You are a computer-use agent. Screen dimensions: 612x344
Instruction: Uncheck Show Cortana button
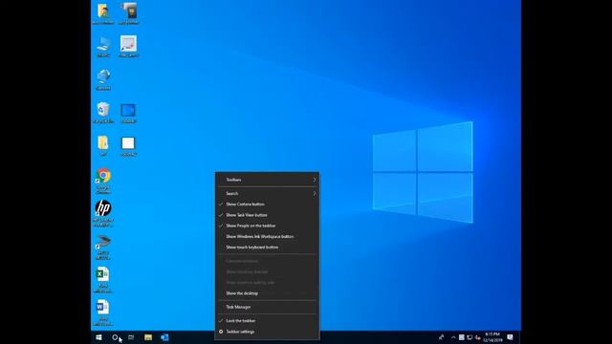tap(267, 204)
